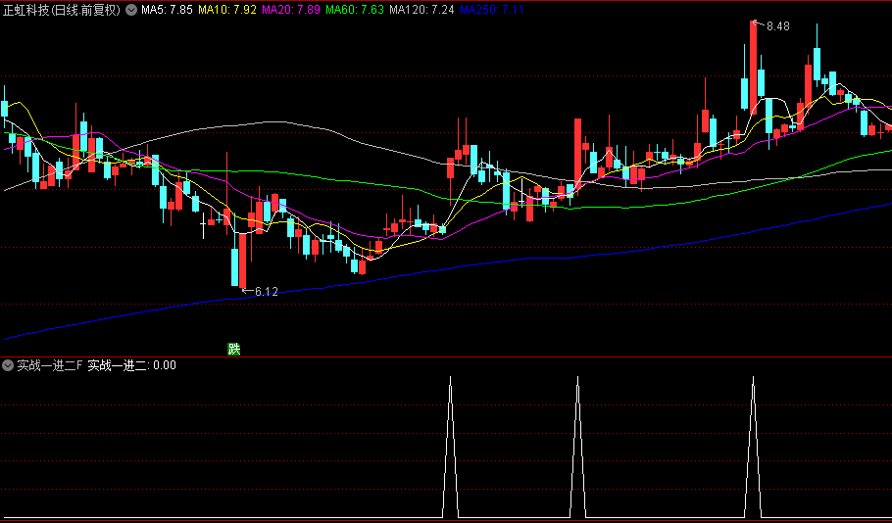Click the second signal spike in indicator panel
Screen dimensions: 892x523
coord(578,447)
